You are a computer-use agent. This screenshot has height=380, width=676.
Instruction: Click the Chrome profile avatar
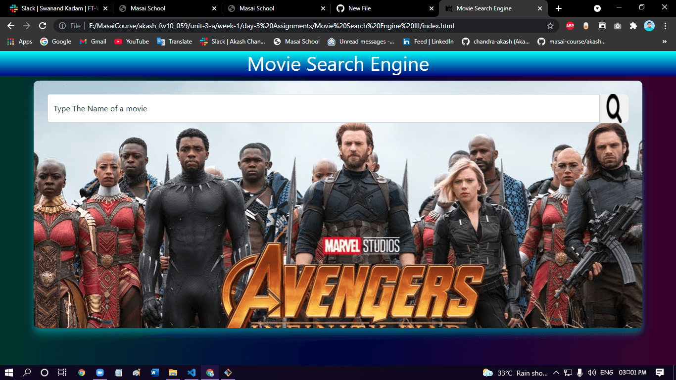649,26
